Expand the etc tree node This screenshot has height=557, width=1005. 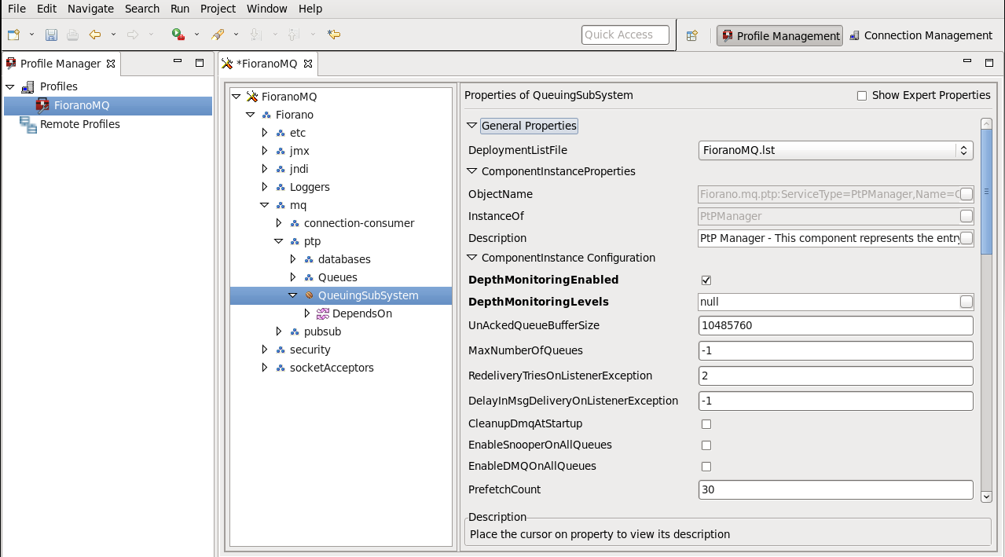pyautogui.click(x=265, y=133)
